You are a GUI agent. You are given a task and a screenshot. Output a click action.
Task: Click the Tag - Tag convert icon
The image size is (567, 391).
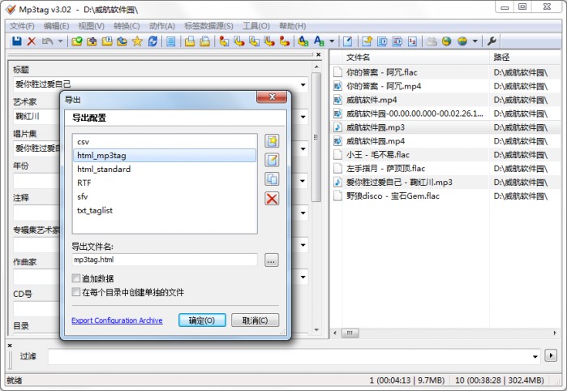(x=285, y=41)
